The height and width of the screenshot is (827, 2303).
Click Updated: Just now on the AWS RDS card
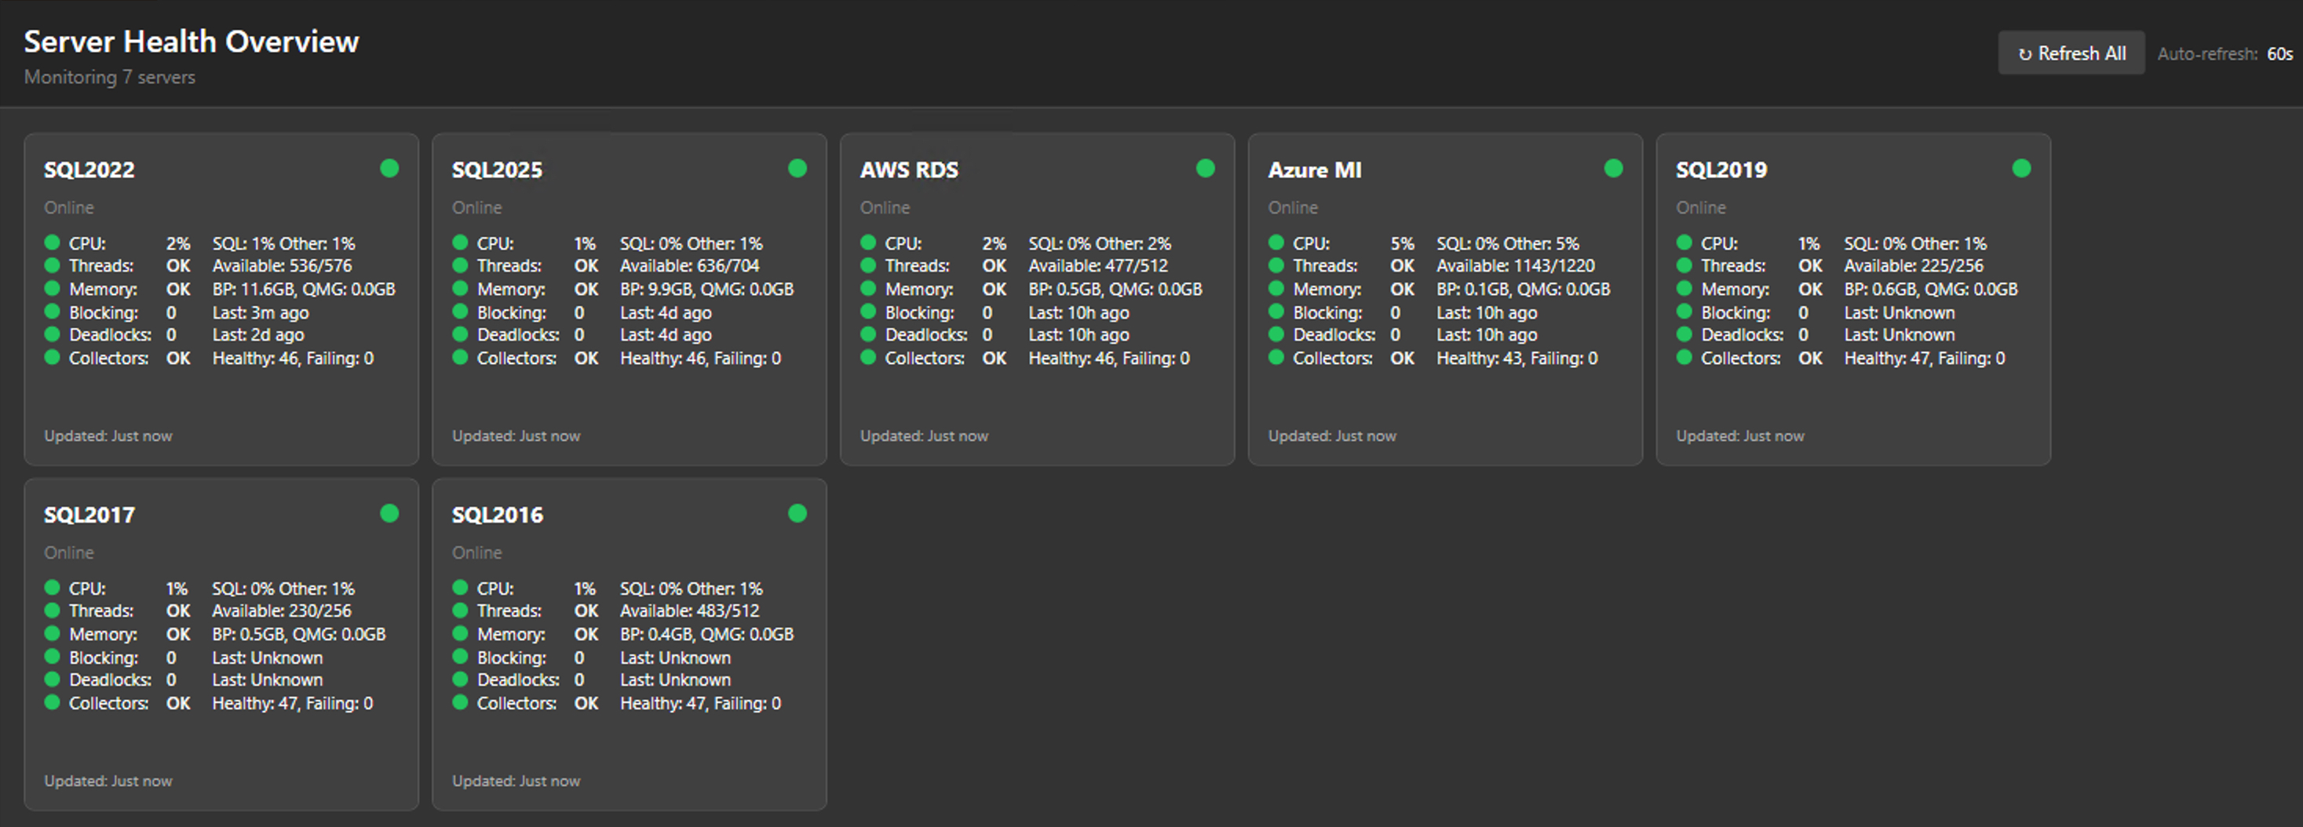point(925,435)
